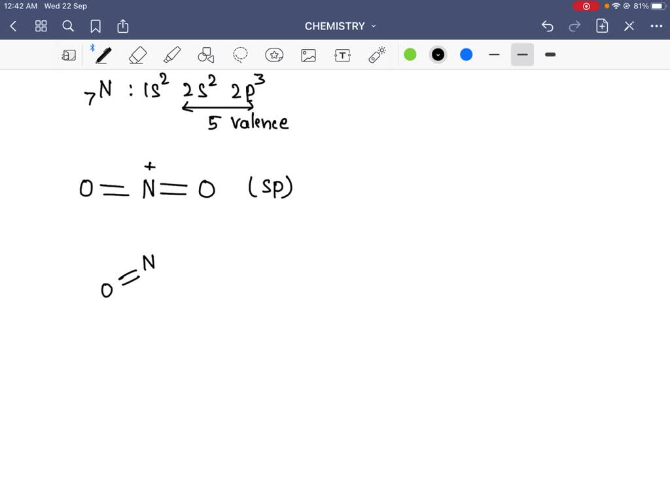Image resolution: width=670 pixels, height=503 pixels.
Task: Open the page thumbnails grid view
Action: point(41,26)
